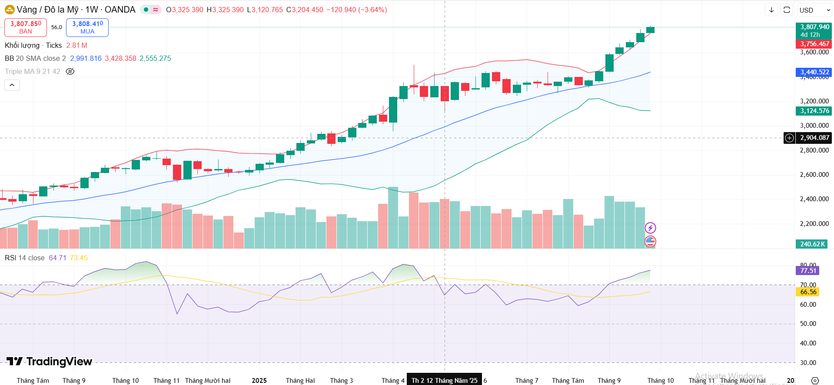Image resolution: width=834 pixels, height=385 pixels.
Task: Show the hidden Triple MA indicator
Action: (70, 71)
